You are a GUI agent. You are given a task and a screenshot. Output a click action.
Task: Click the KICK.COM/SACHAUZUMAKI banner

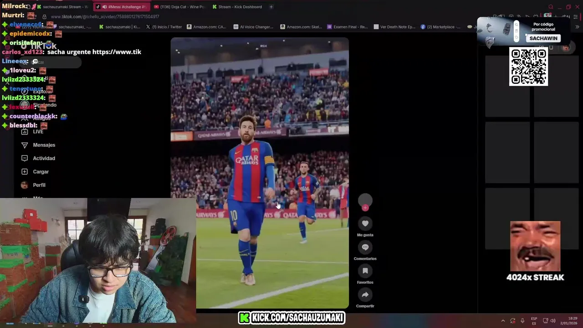click(x=291, y=318)
